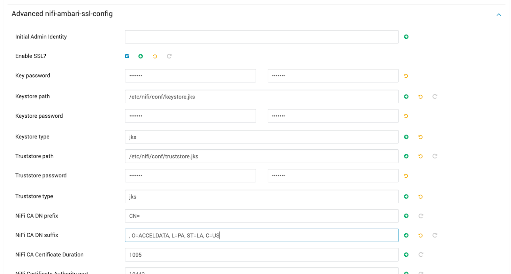Image resolution: width=511 pixels, height=274 pixels.
Task: Click the Keystore password confirmation field
Action: [x=333, y=116]
